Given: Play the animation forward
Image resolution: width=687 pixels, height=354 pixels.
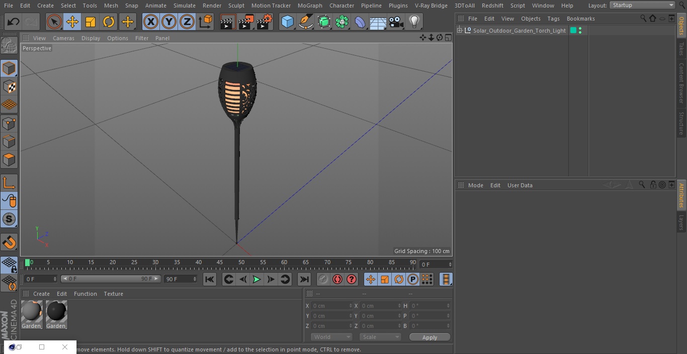Looking at the screenshot, I should click(256, 279).
